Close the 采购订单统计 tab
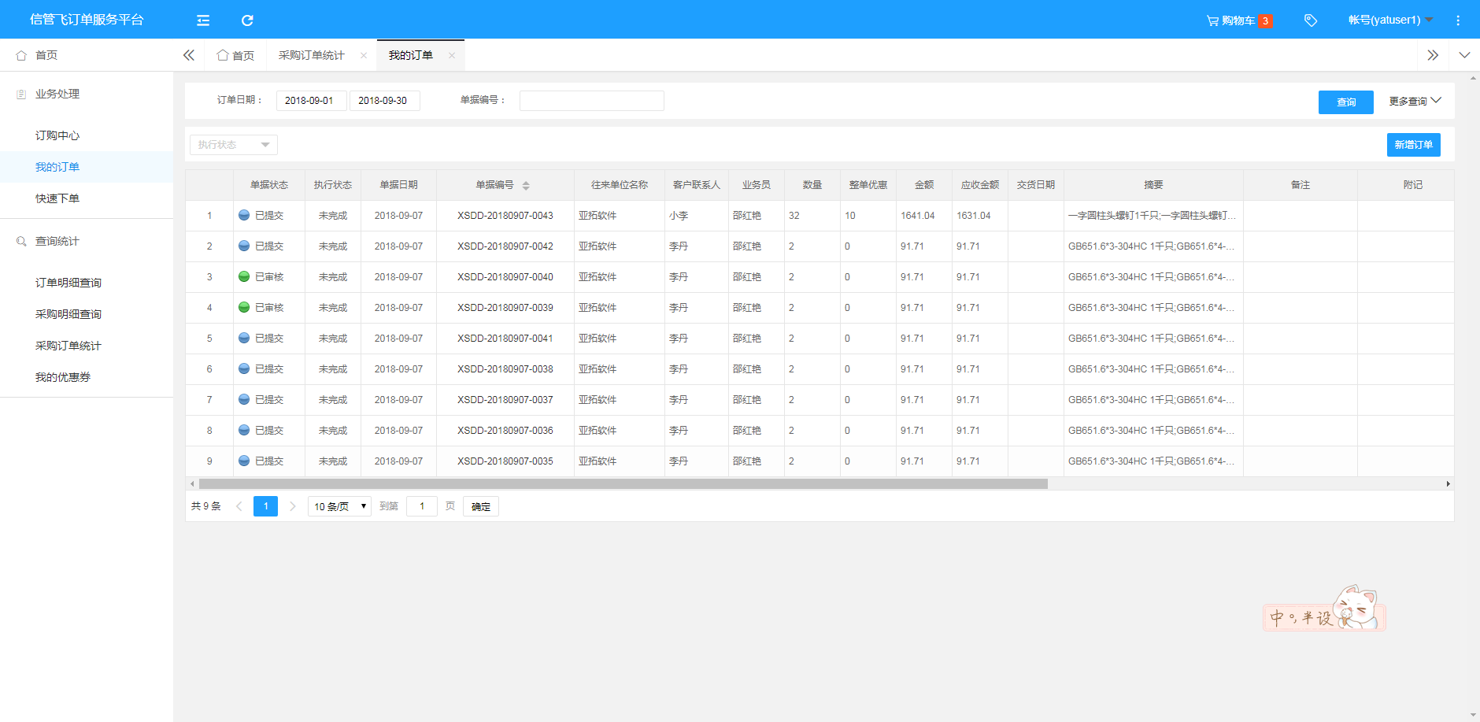This screenshot has width=1480, height=722. [x=364, y=55]
